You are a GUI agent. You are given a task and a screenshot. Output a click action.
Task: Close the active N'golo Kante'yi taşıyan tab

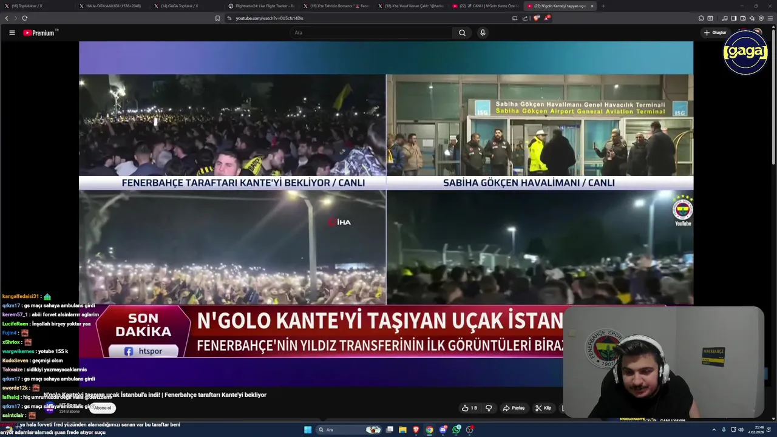(x=592, y=6)
